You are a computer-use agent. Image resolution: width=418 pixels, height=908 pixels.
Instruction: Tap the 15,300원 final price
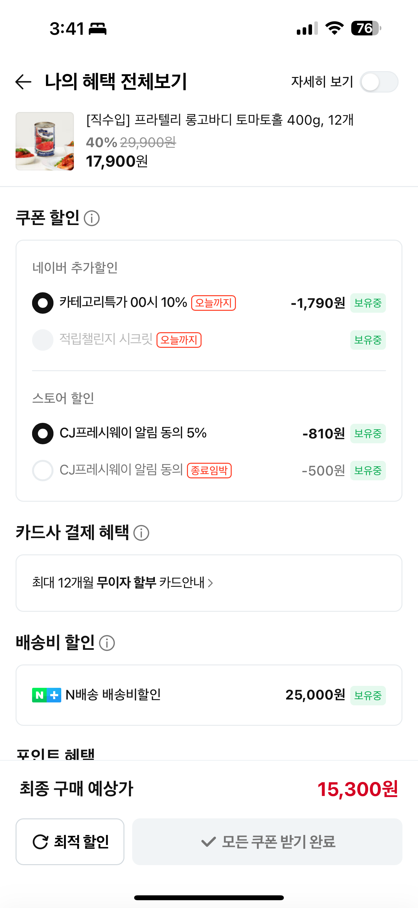tap(357, 789)
